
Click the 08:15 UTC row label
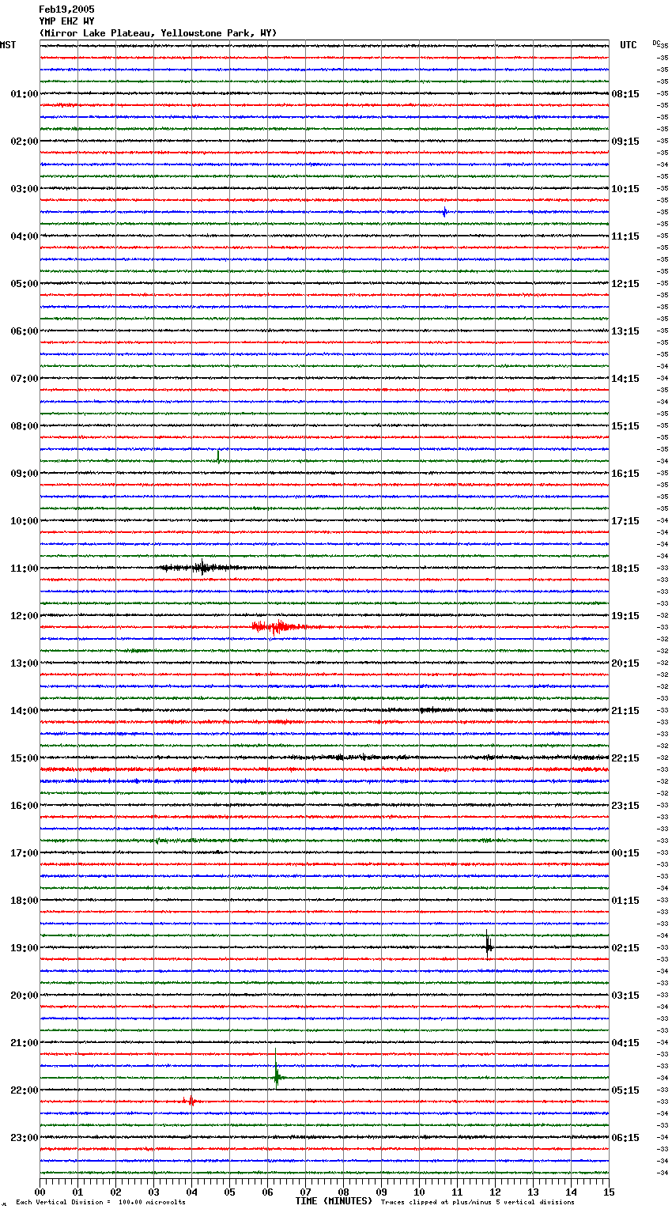click(x=625, y=94)
